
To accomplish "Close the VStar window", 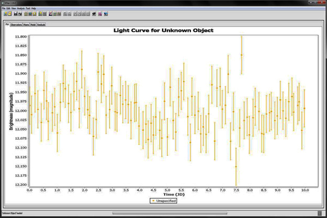I will 322,2.
